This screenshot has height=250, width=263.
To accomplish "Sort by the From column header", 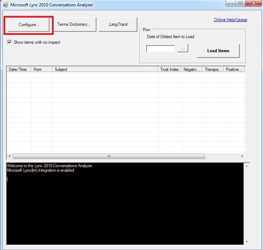I will coord(42,69).
